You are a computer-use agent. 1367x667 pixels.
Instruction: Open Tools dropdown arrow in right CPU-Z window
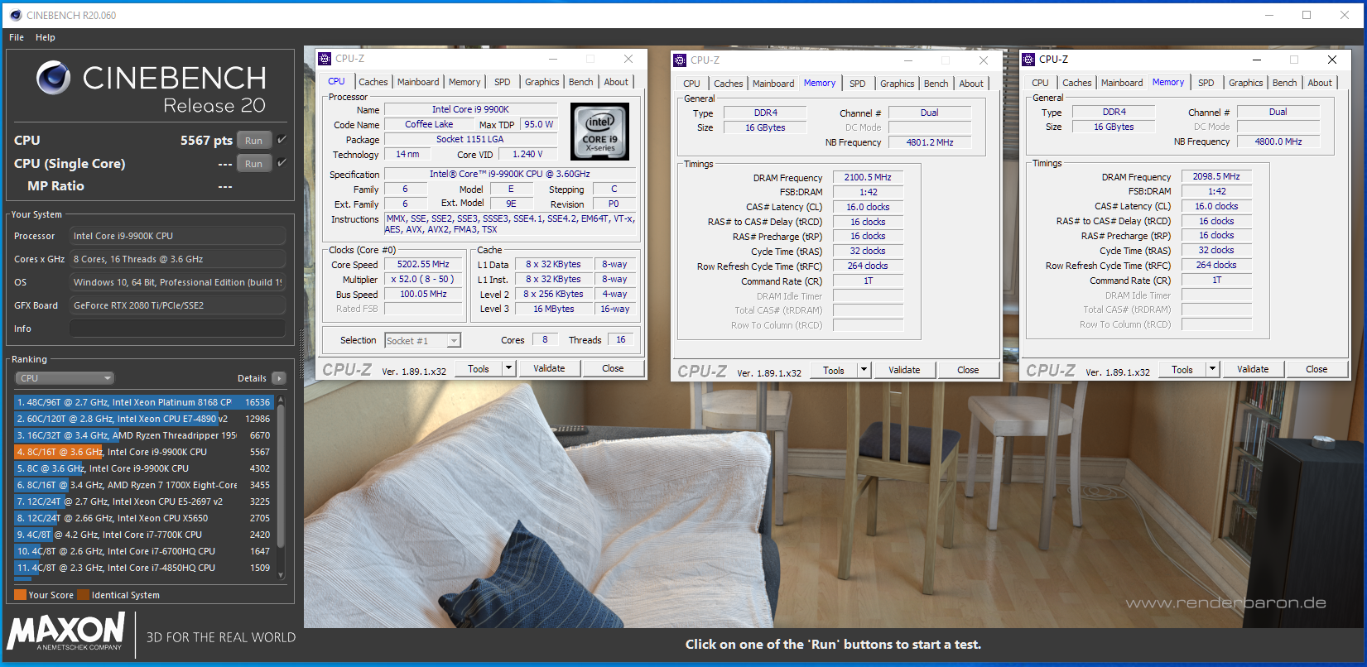tap(1213, 369)
